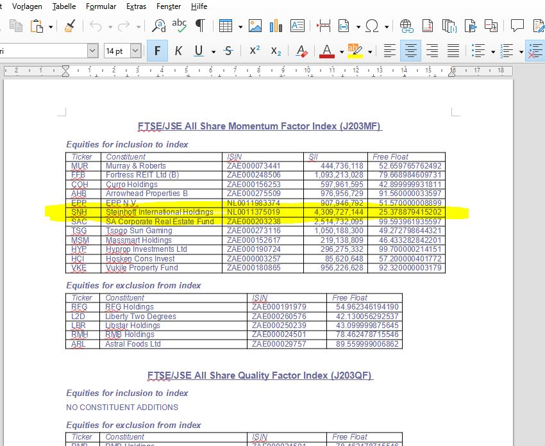Image resolution: width=545 pixels, height=446 pixels.
Task: Insert a hyperlink using the globe icon
Action: point(407,27)
